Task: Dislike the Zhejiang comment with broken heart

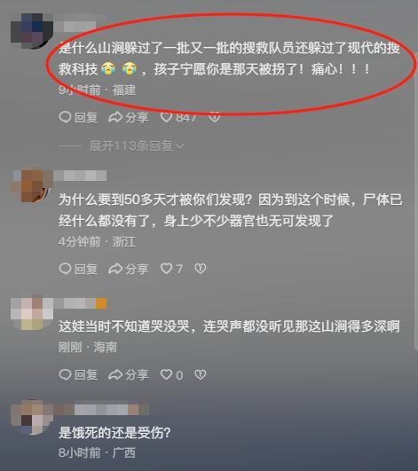Action: pyautogui.click(x=201, y=268)
